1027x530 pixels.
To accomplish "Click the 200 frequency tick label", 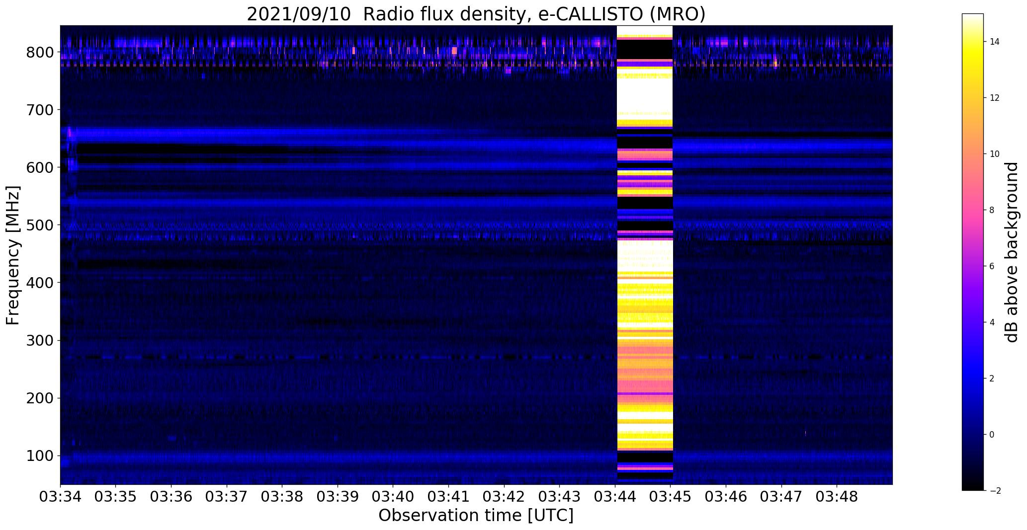I will [x=40, y=398].
